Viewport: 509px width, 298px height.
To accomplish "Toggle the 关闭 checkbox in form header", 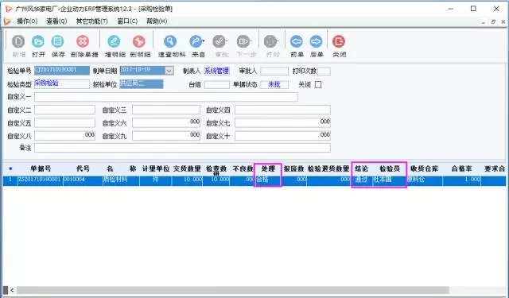I will (318, 85).
